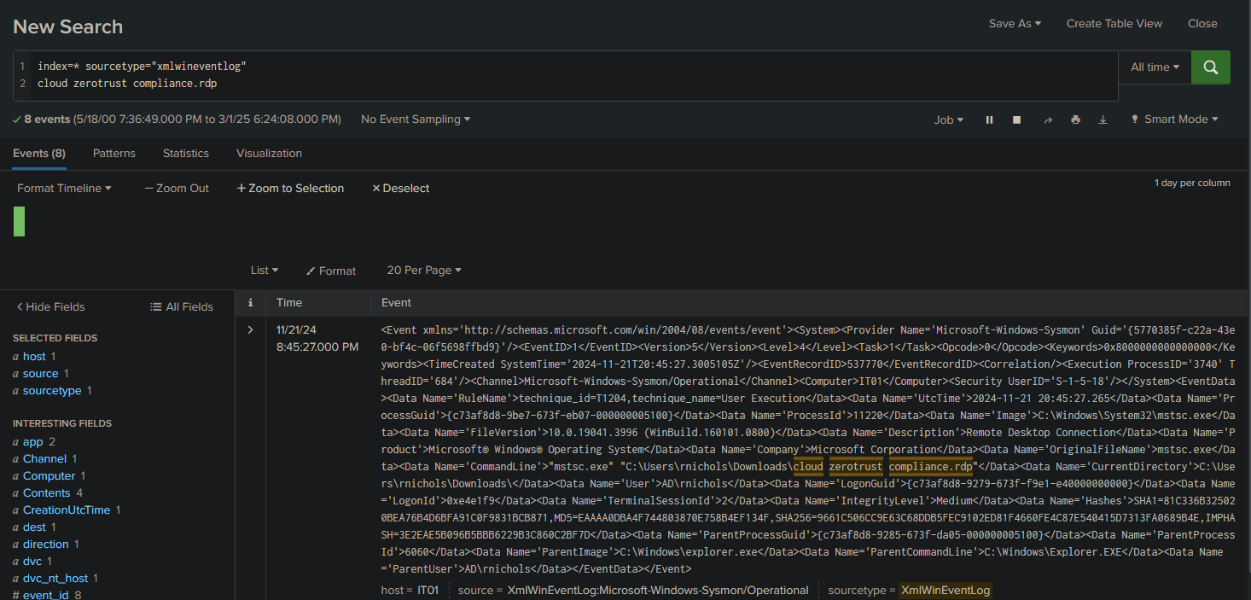Open the host selected field
This screenshot has height=600, width=1251.
click(x=34, y=356)
